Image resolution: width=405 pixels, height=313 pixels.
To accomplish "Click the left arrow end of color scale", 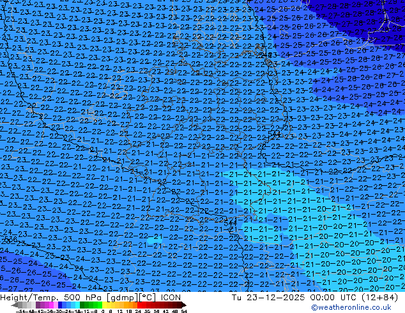I will [14, 305].
